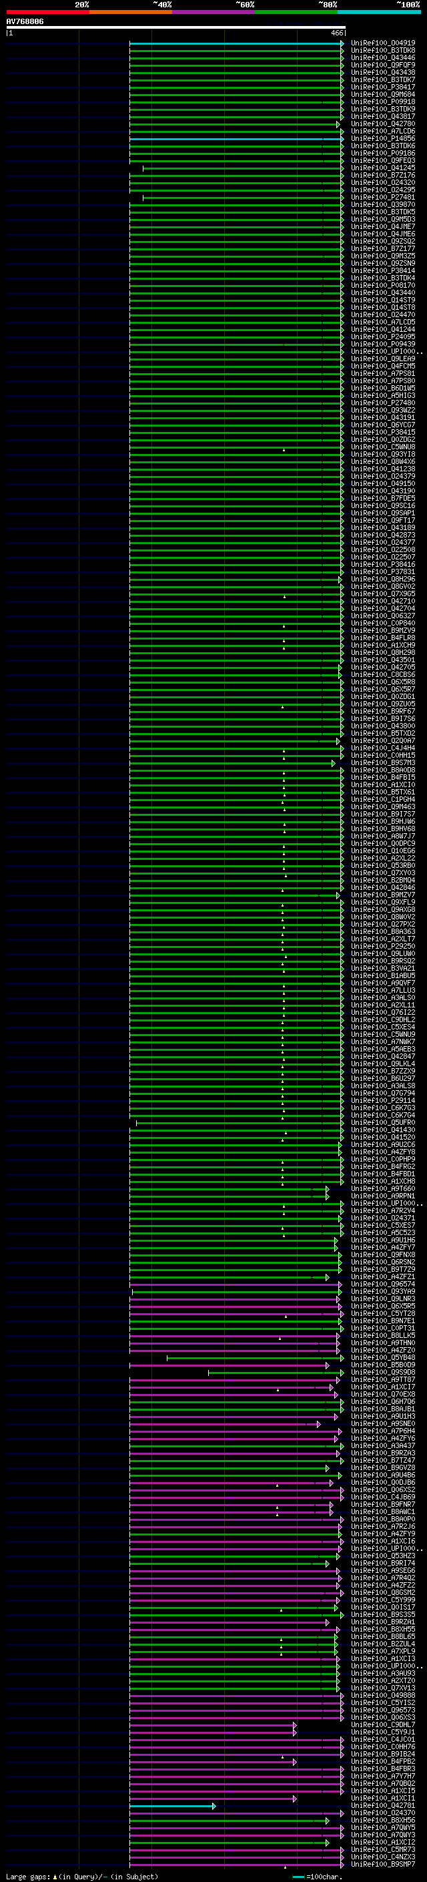Select UniRef100_Q5UFR0 label
This screenshot has width=427, height=1882.
(x=383, y=1123)
